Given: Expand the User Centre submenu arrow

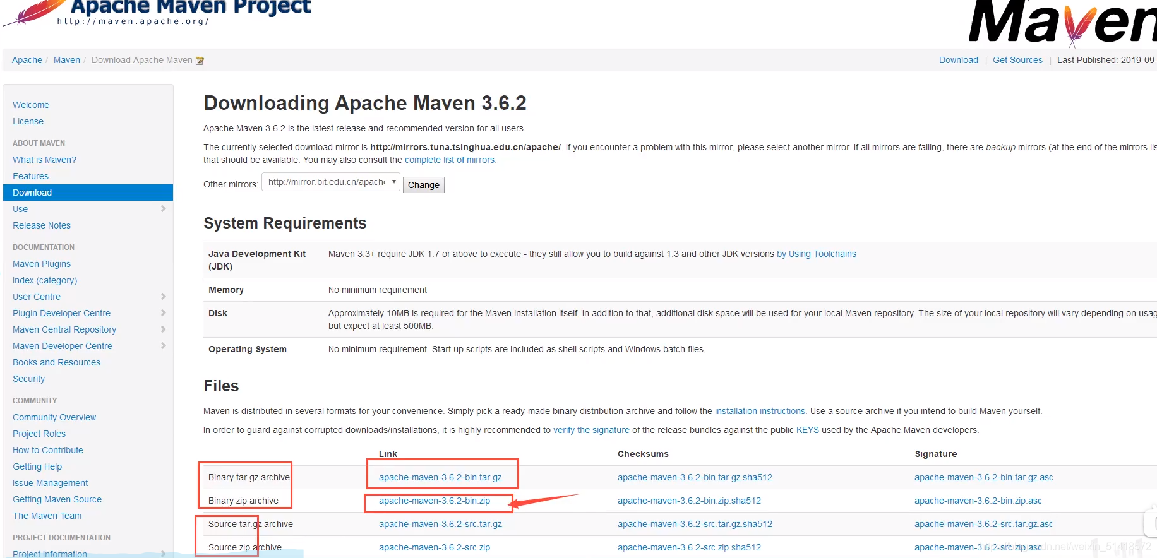Looking at the screenshot, I should pos(163,297).
